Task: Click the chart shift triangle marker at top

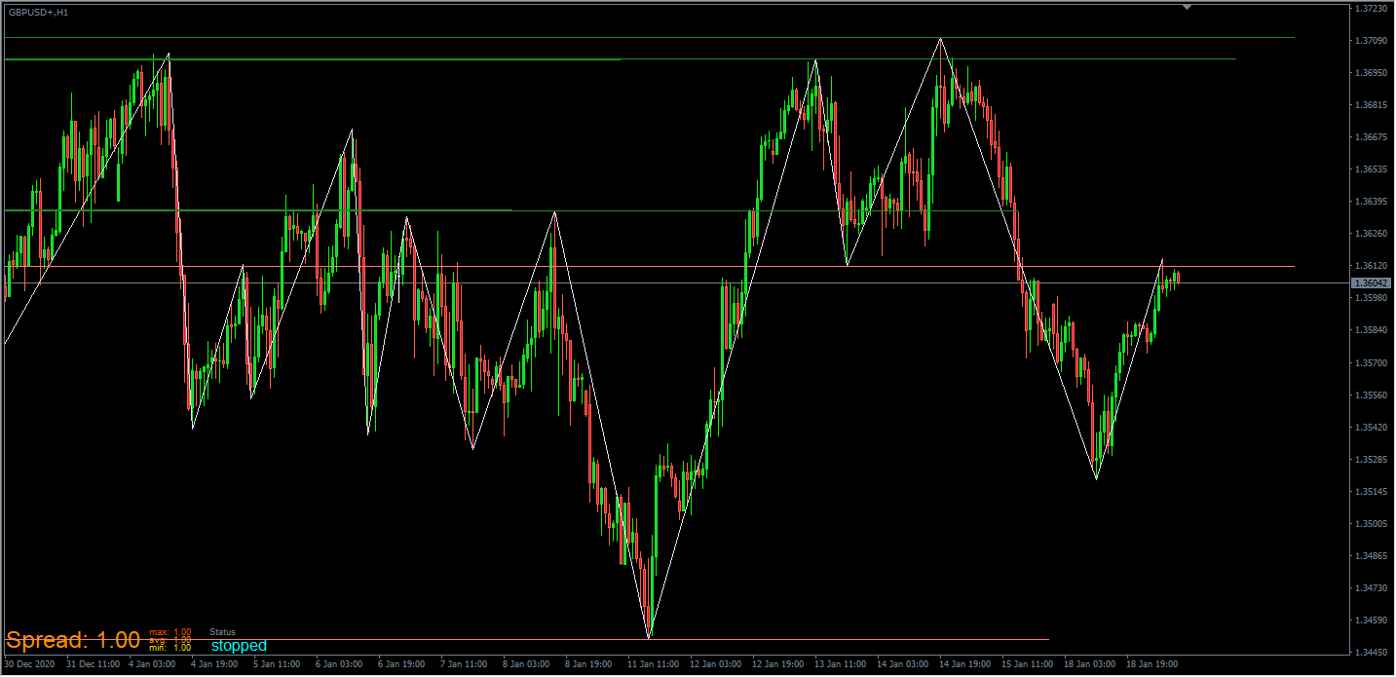Action: click(1187, 8)
